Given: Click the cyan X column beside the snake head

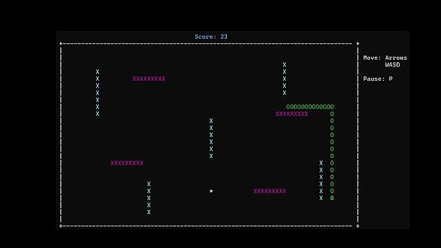Looking at the screenshot, I should tap(321, 181).
